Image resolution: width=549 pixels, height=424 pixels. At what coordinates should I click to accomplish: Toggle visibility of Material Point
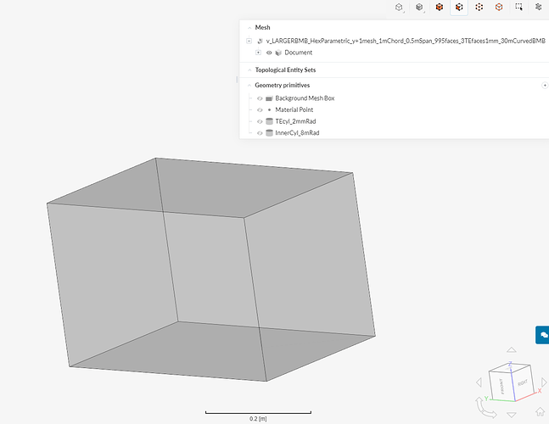pyautogui.click(x=260, y=110)
